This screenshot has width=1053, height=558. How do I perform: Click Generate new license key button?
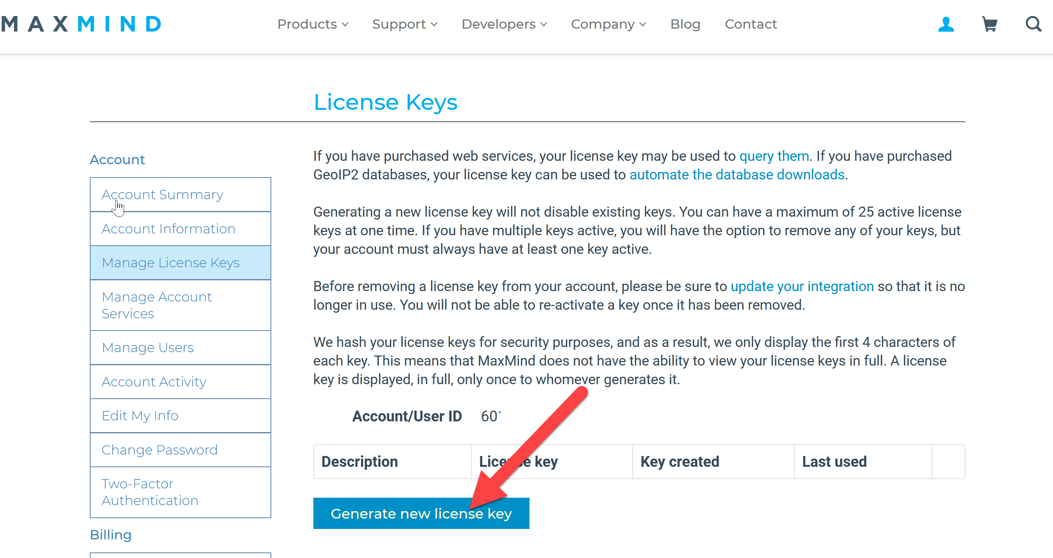tap(421, 513)
